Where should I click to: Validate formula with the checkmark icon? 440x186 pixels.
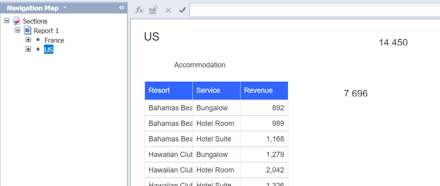pos(182,10)
